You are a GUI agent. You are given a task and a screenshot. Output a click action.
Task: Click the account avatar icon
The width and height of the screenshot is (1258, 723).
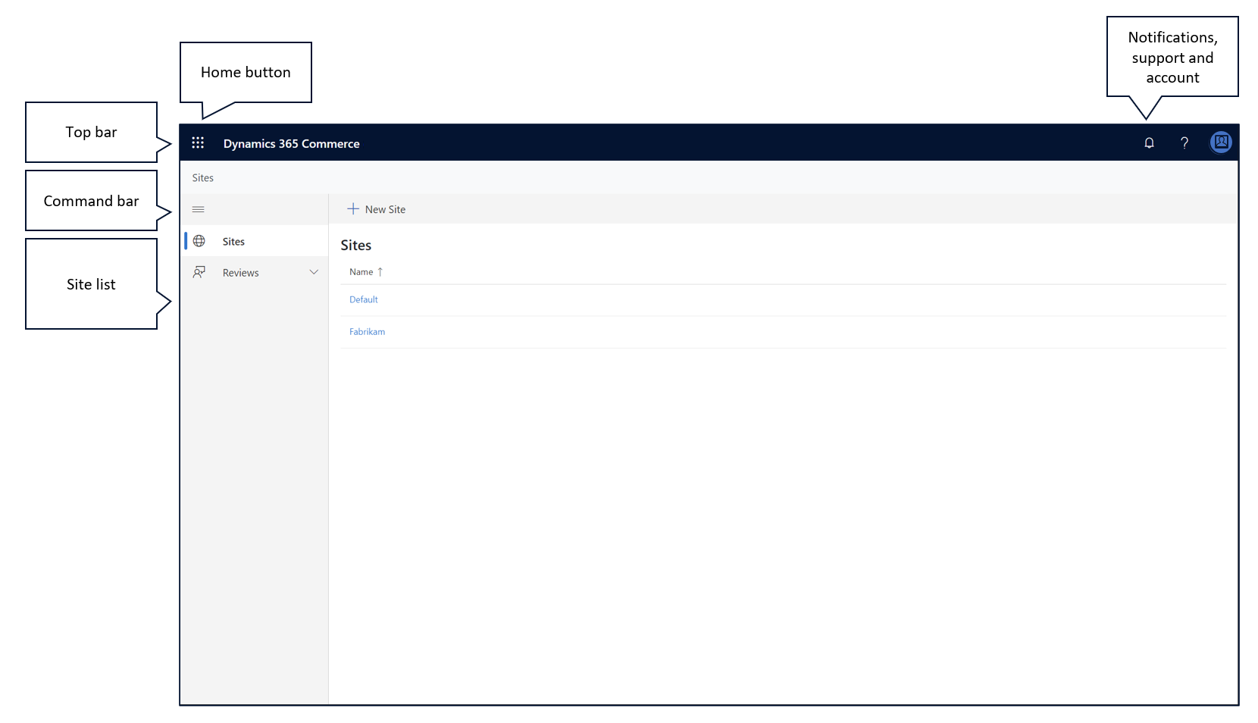tap(1220, 142)
